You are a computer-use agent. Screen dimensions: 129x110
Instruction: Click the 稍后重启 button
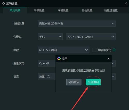(x=74, y=82)
